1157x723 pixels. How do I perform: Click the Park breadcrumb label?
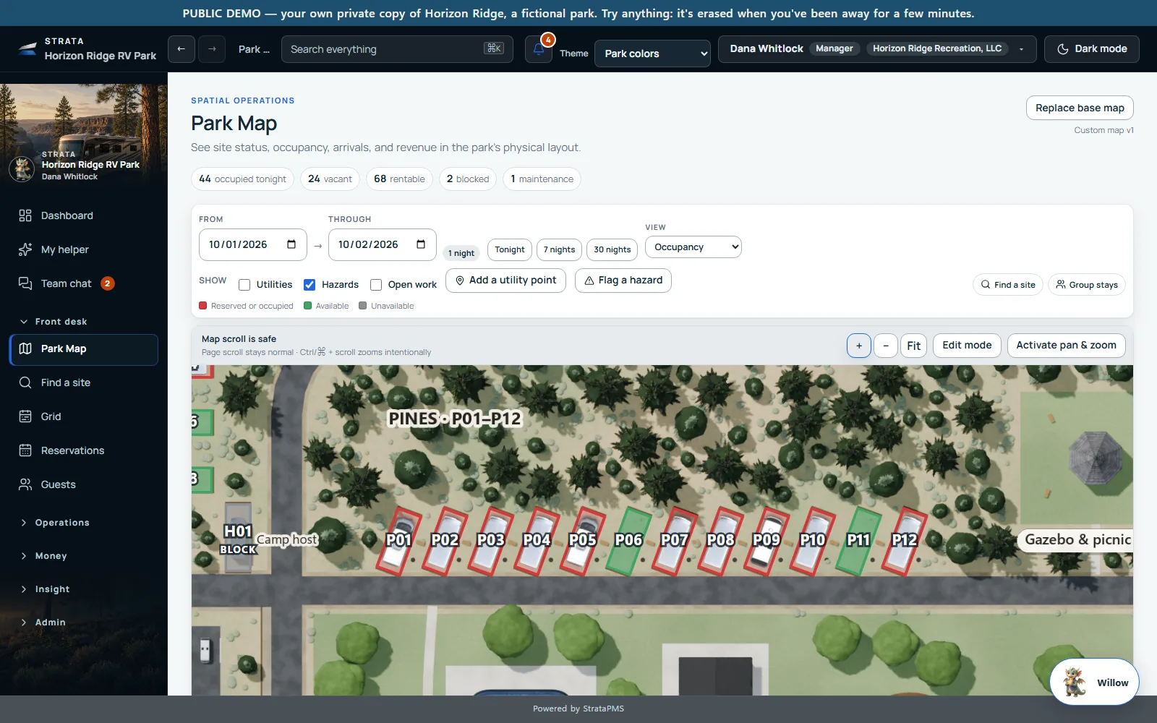[254, 49]
